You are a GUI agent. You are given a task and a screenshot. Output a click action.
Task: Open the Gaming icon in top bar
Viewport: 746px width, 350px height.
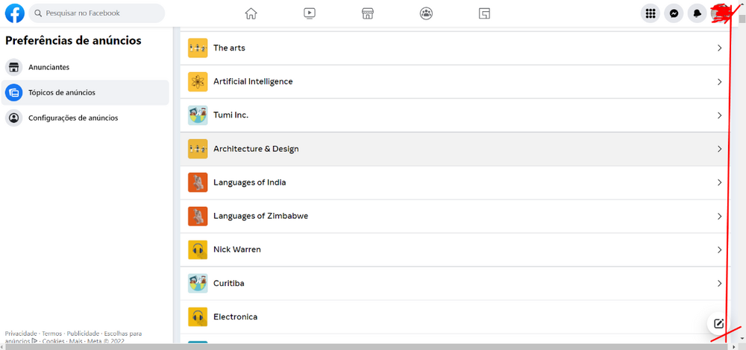tap(484, 13)
